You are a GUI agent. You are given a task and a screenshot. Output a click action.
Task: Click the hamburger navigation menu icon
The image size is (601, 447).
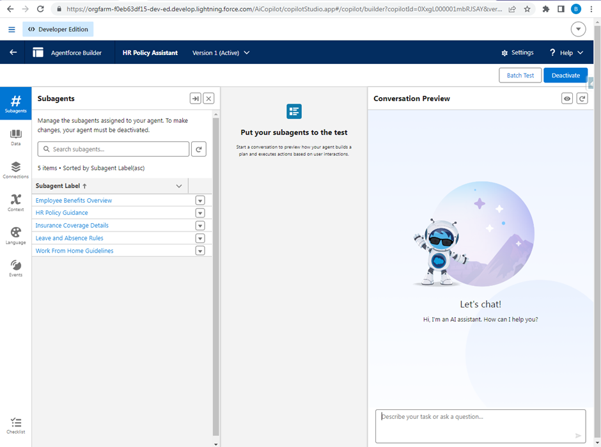[12, 29]
